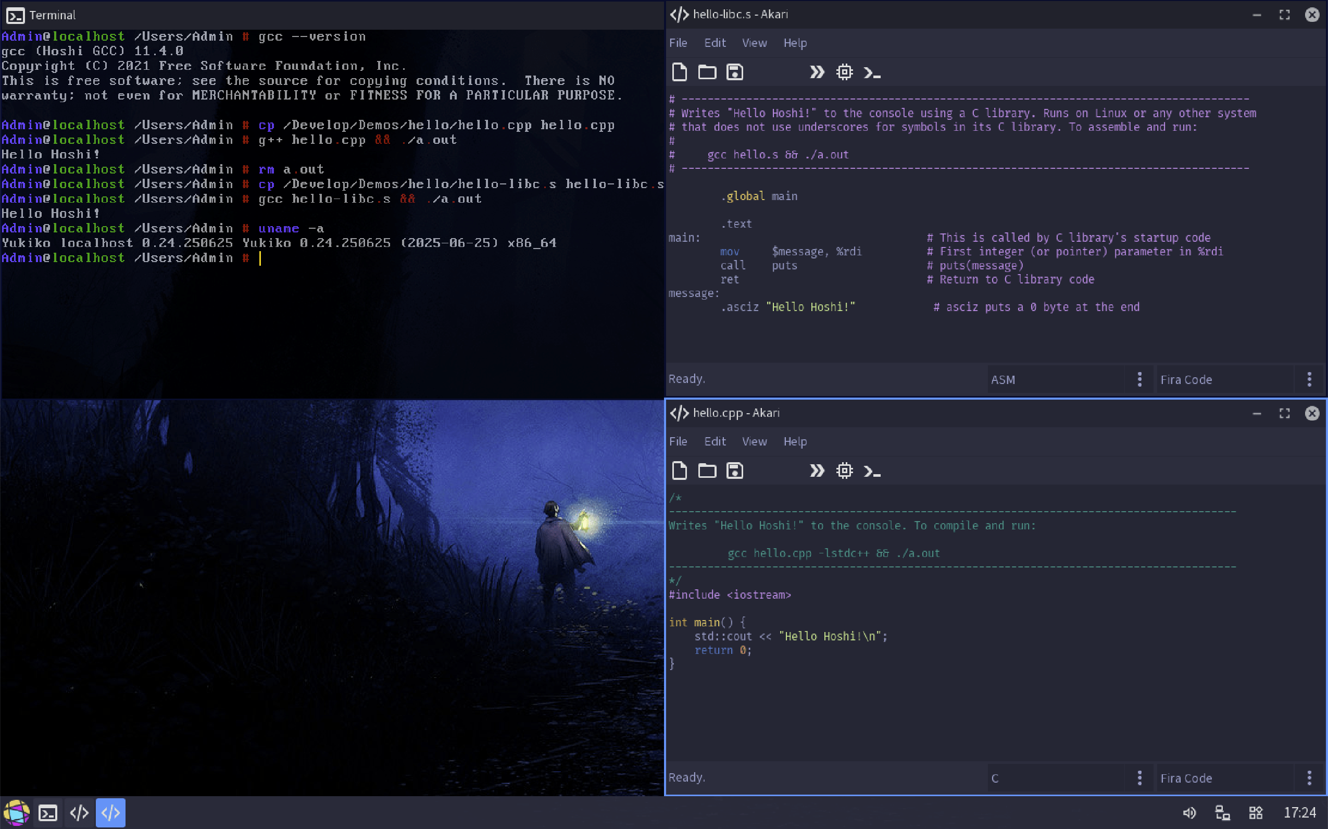This screenshot has width=1328, height=829.
Task: Open Fira Code font options in hello.cpp
Action: tap(1309, 778)
